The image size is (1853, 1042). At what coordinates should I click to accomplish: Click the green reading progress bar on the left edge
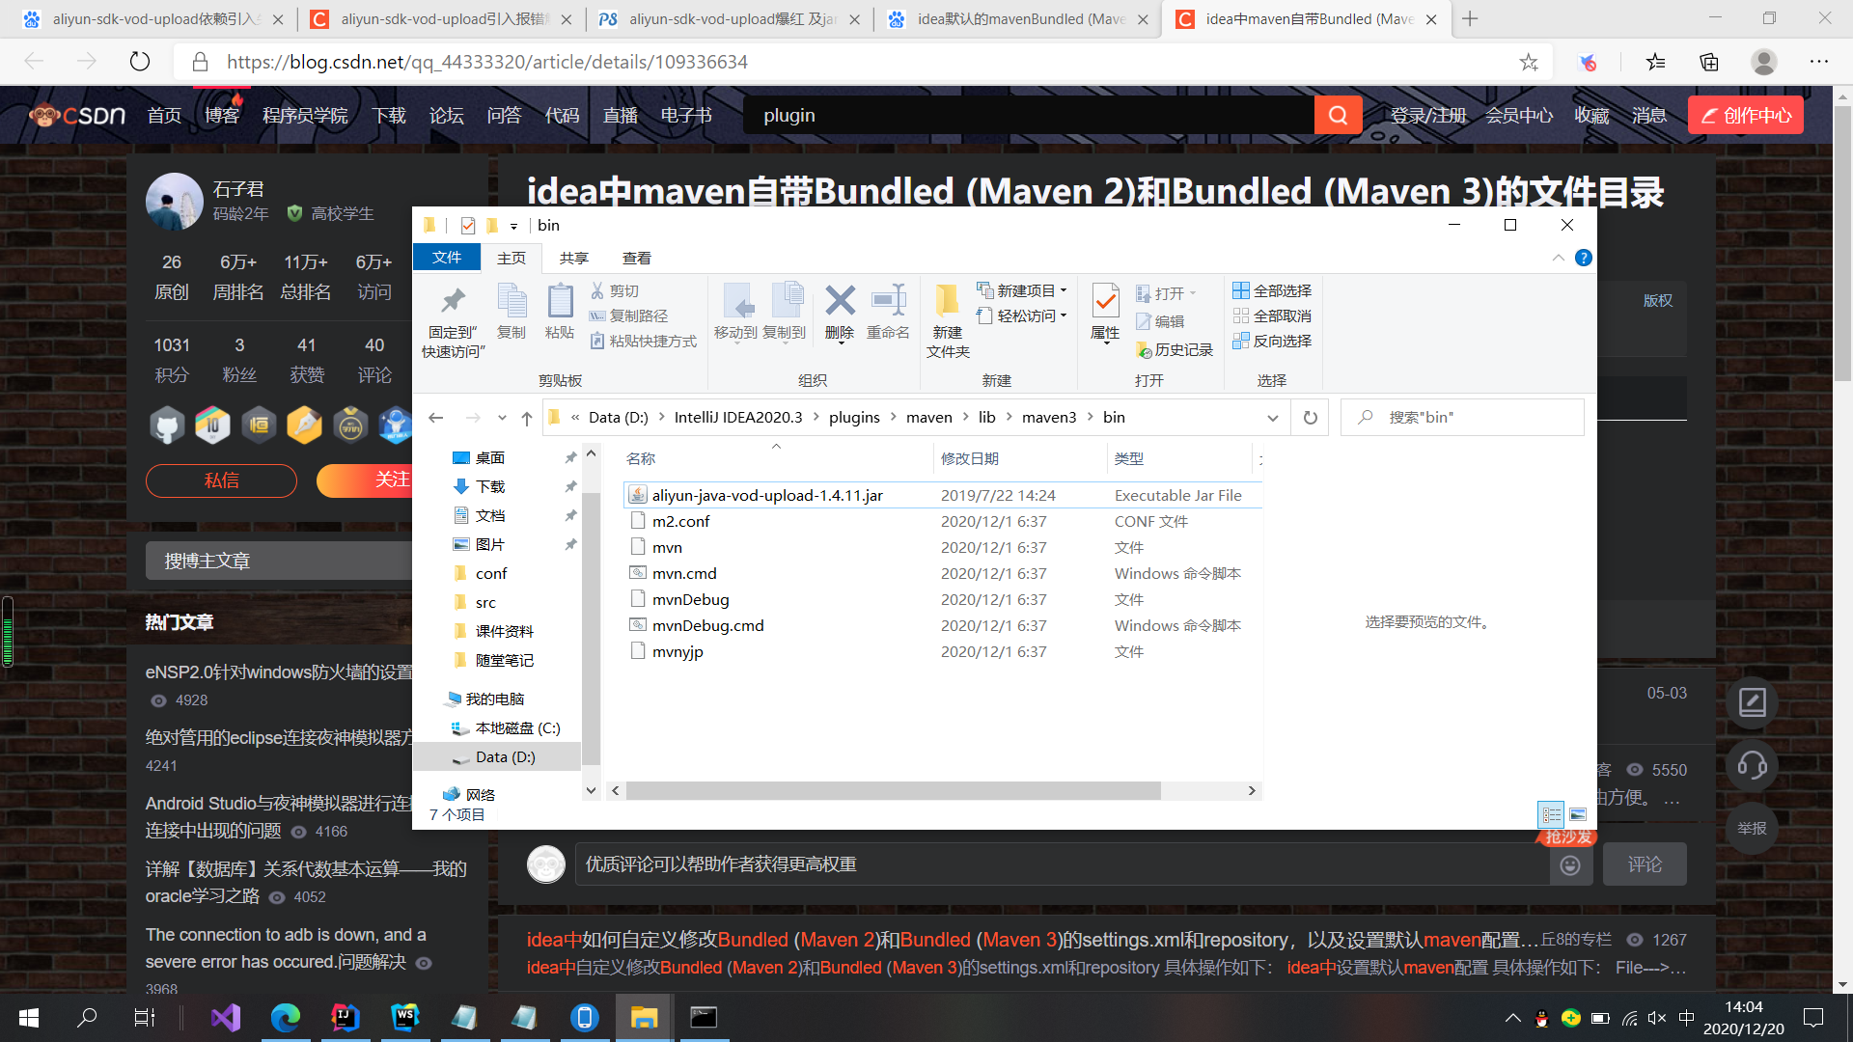(x=7, y=632)
